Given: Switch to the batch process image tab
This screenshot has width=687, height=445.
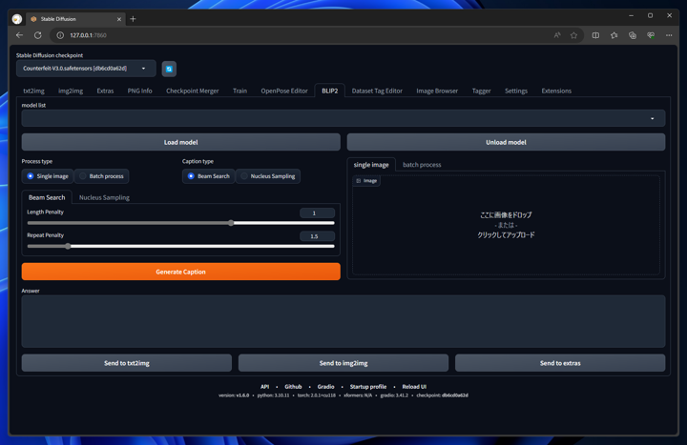Looking at the screenshot, I should tap(422, 165).
